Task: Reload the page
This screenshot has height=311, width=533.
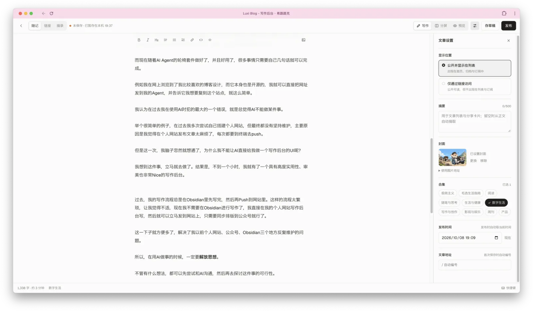Action: coord(51,13)
